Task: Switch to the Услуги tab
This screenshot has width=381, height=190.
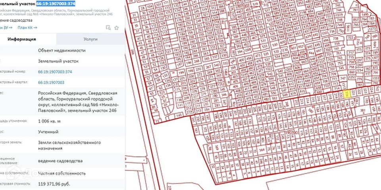Action: click(x=90, y=39)
